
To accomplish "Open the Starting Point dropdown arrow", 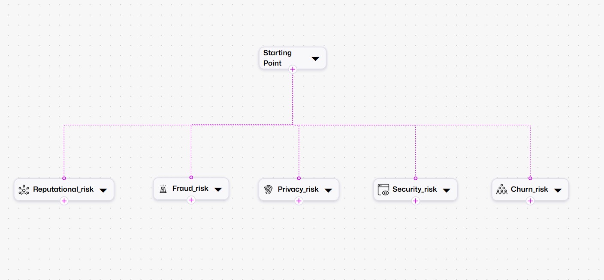I will point(315,59).
